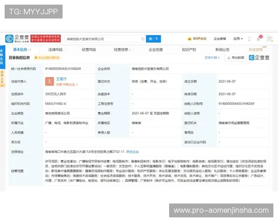Image resolution: width=278 pixels, height=222 pixels.
Task: Click region value 海南省
Action: [136, 123]
